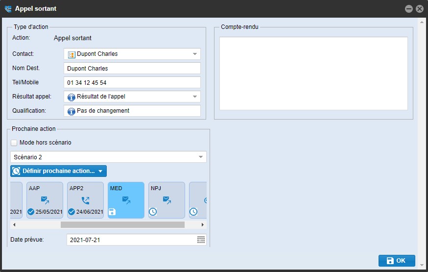The height and width of the screenshot is (272, 428).
Task: Open the calendar picker for Date prévue
Action: click(x=201, y=240)
